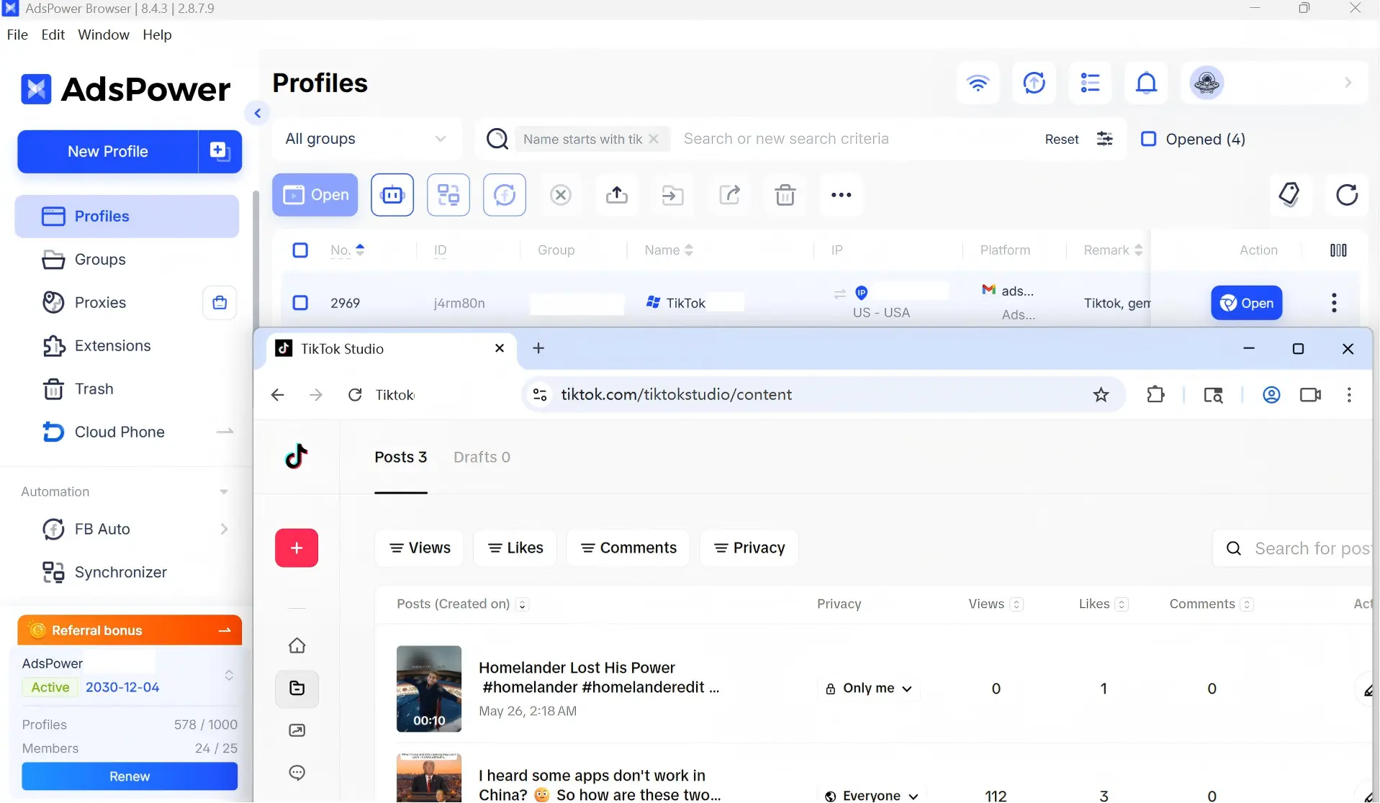Open the network Wi-Fi status icon
This screenshot has height=803, width=1380.
click(x=978, y=83)
